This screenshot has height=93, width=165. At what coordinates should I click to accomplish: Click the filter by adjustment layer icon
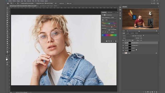pyautogui.click(x=135, y=36)
